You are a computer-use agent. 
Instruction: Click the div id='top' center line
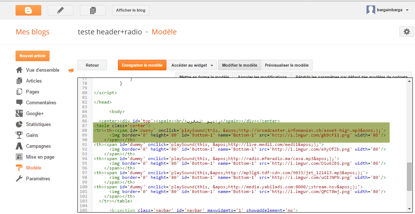click(189, 121)
